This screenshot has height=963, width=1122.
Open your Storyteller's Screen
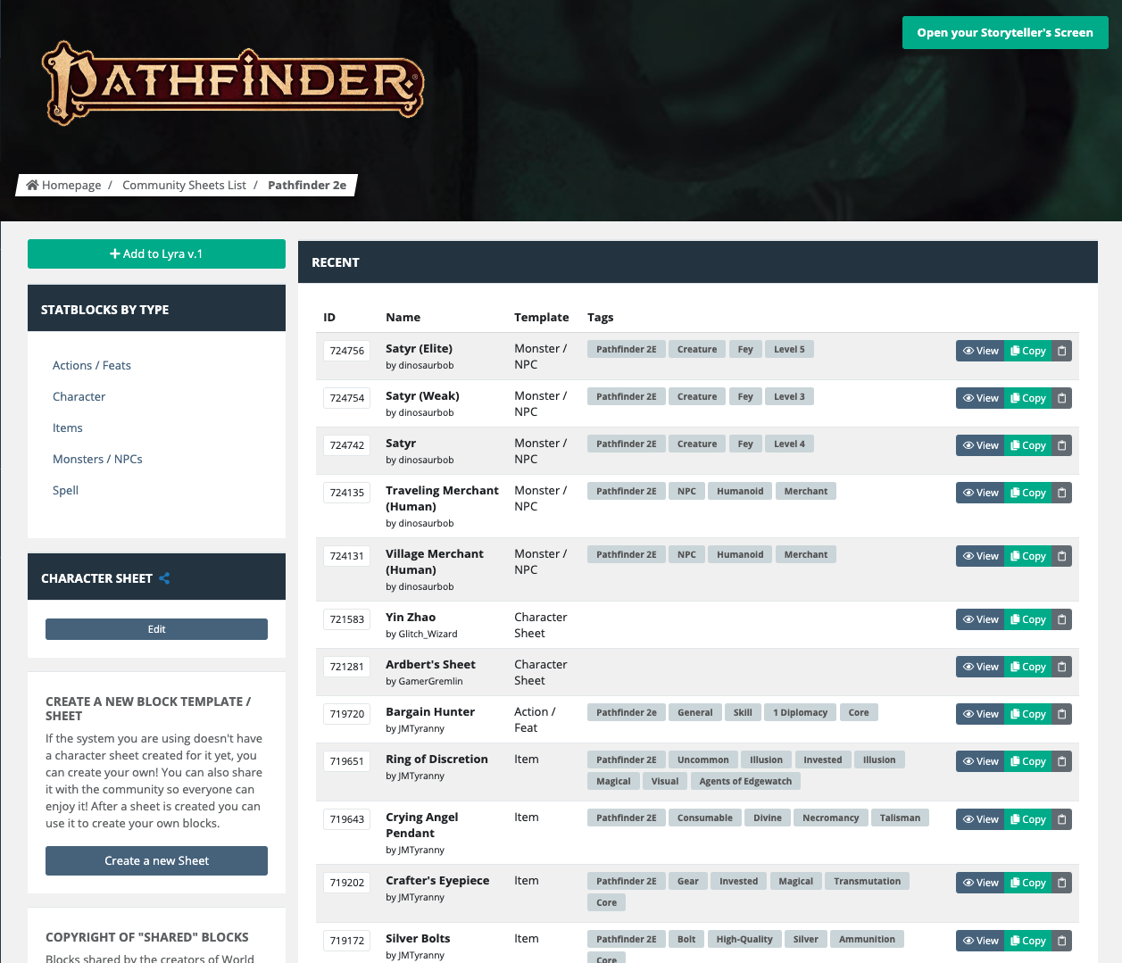(1005, 32)
